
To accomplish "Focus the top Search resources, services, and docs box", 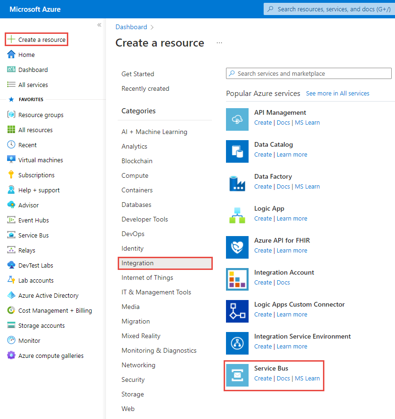I will (x=329, y=9).
